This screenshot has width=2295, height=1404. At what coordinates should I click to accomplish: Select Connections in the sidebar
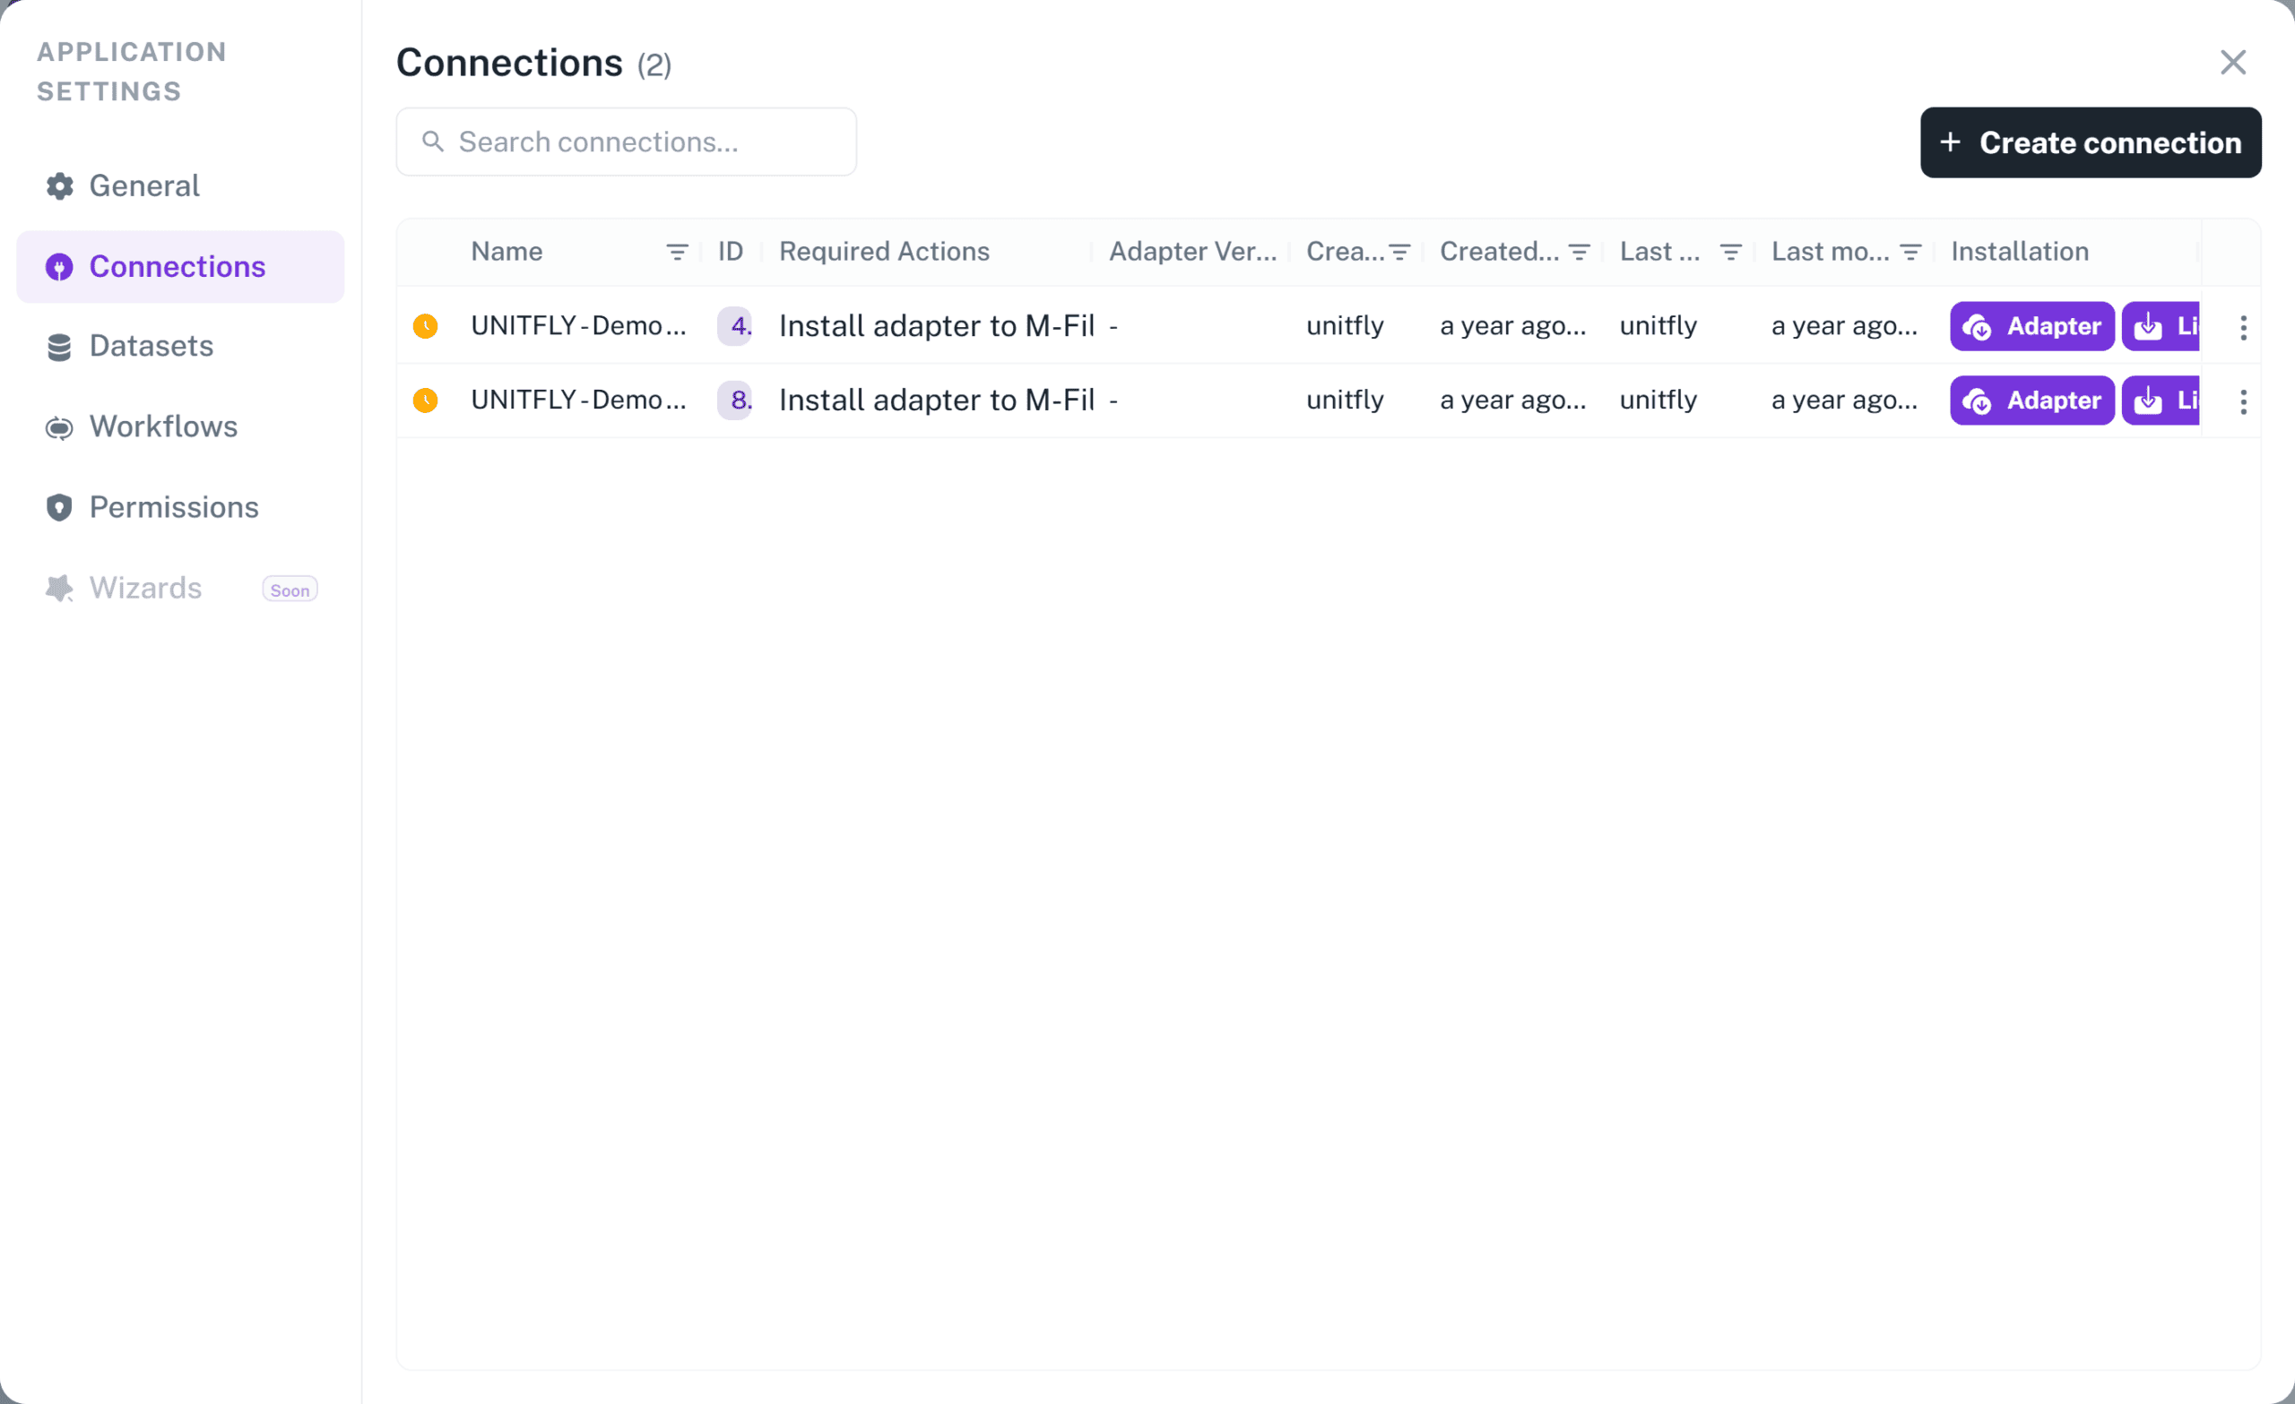pos(180,266)
